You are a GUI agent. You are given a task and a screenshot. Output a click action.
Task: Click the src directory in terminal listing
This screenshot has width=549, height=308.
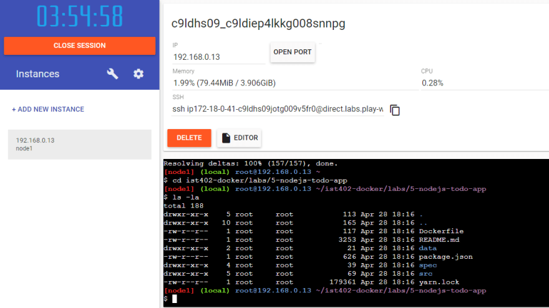(x=425, y=274)
